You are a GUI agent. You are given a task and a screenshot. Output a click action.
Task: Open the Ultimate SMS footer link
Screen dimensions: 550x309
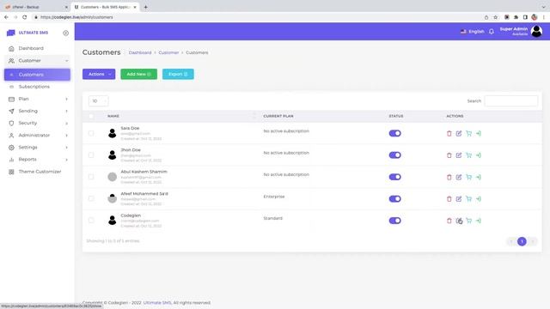click(x=157, y=303)
